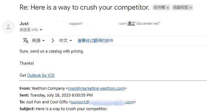Click 查看经过翻译的邮件 link
The height and width of the screenshot is (112, 207).
[x=95, y=41]
